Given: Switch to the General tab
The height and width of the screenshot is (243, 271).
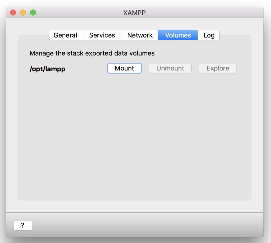Looking at the screenshot, I should [66, 35].
